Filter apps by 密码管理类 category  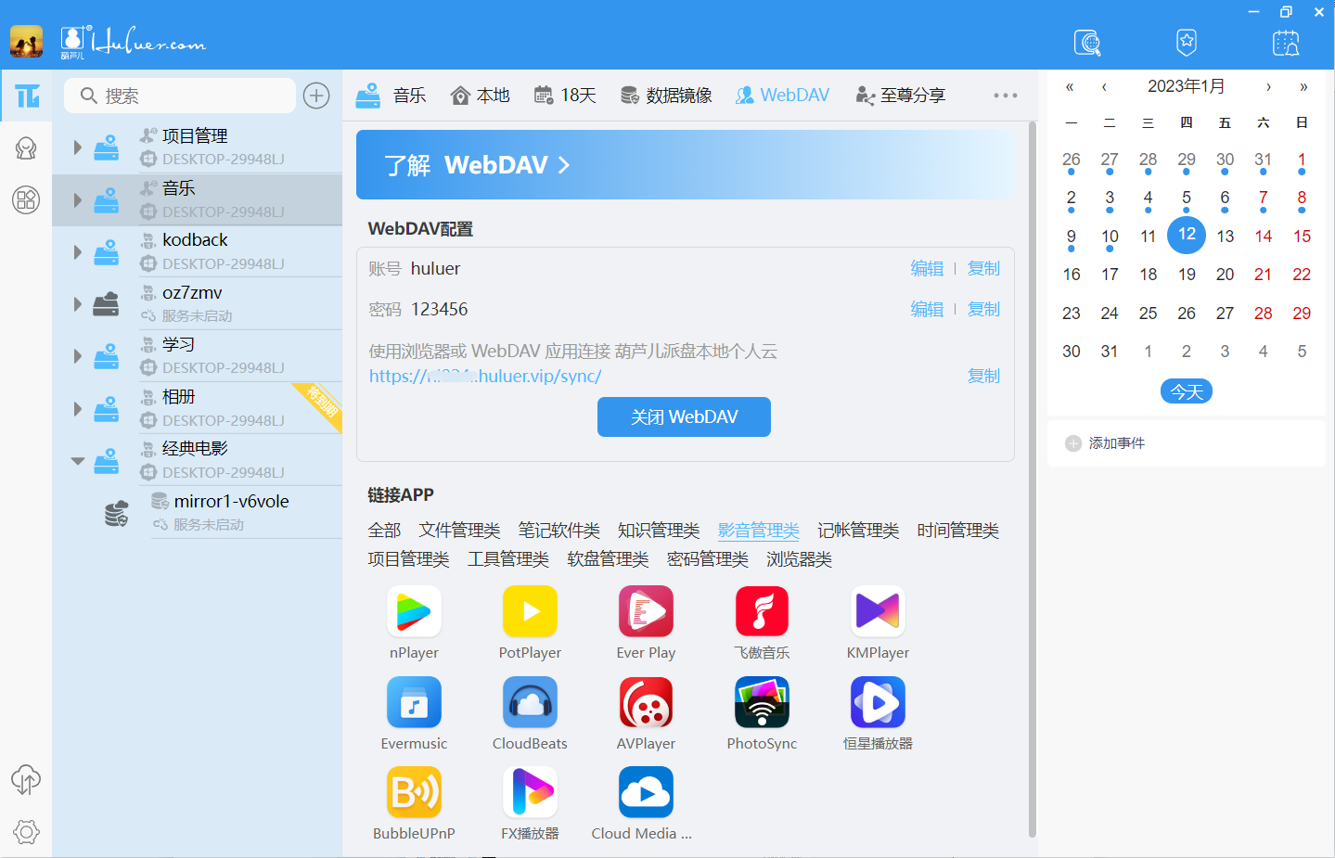tap(708, 559)
